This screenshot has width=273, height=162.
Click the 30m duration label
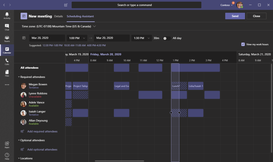(x=156, y=38)
